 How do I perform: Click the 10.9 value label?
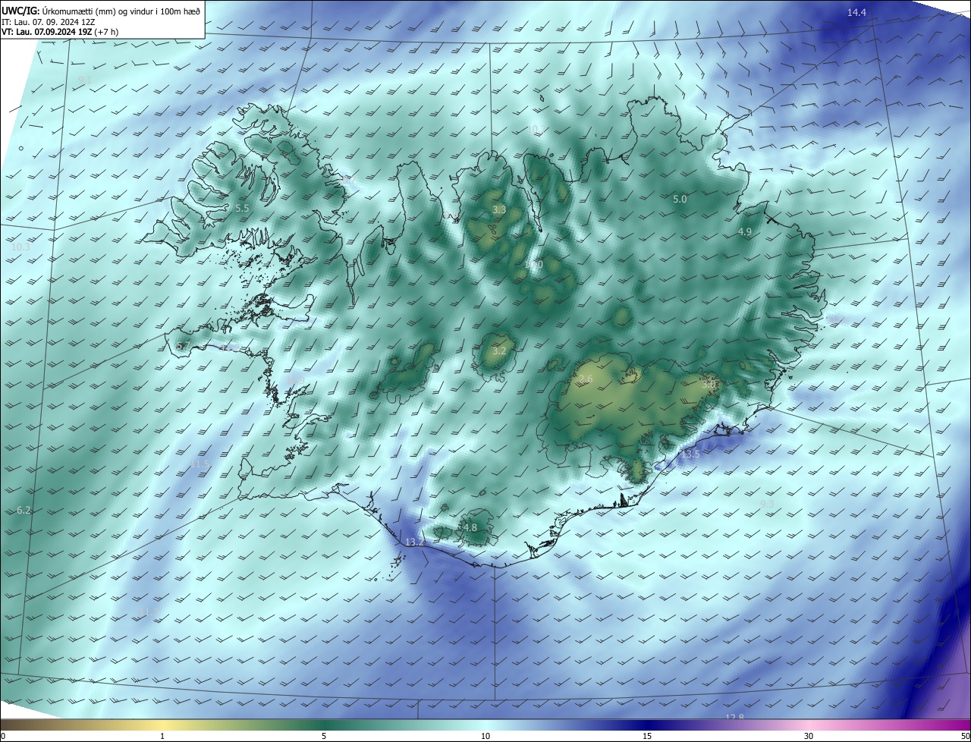pyautogui.click(x=296, y=381)
